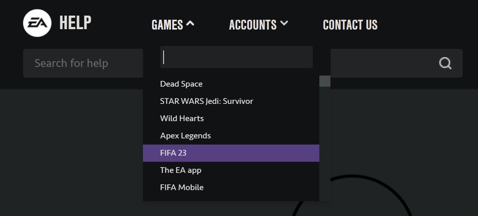Click the EA logo icon
478x216 pixels.
37,23
